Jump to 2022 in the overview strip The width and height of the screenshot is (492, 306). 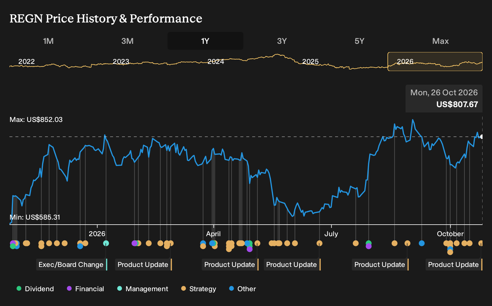point(27,62)
